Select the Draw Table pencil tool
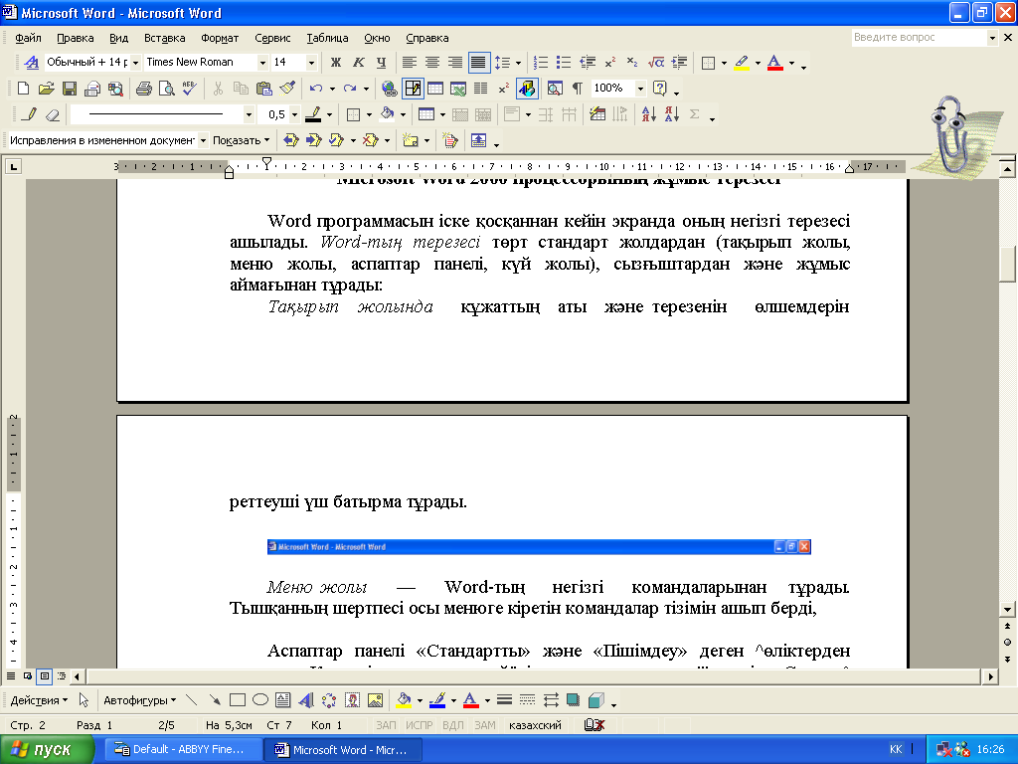Screen dimensions: 1018x764 29,114
